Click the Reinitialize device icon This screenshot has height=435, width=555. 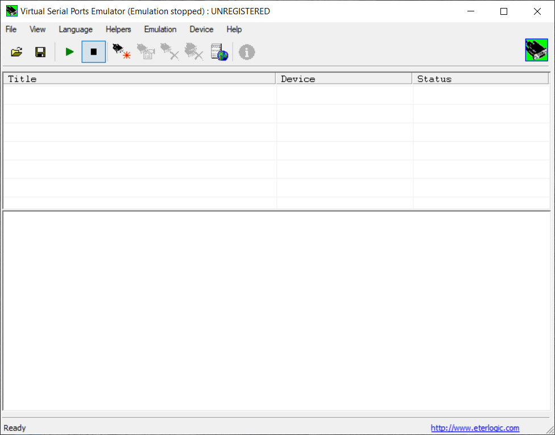146,52
